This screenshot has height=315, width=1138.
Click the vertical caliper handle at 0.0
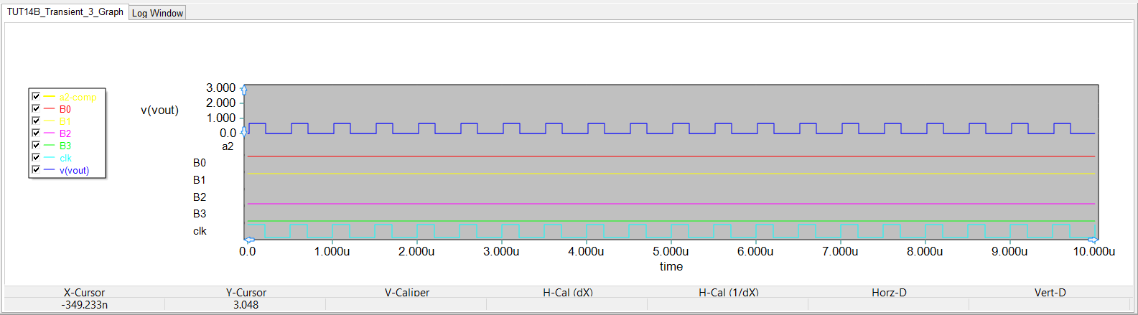(244, 132)
